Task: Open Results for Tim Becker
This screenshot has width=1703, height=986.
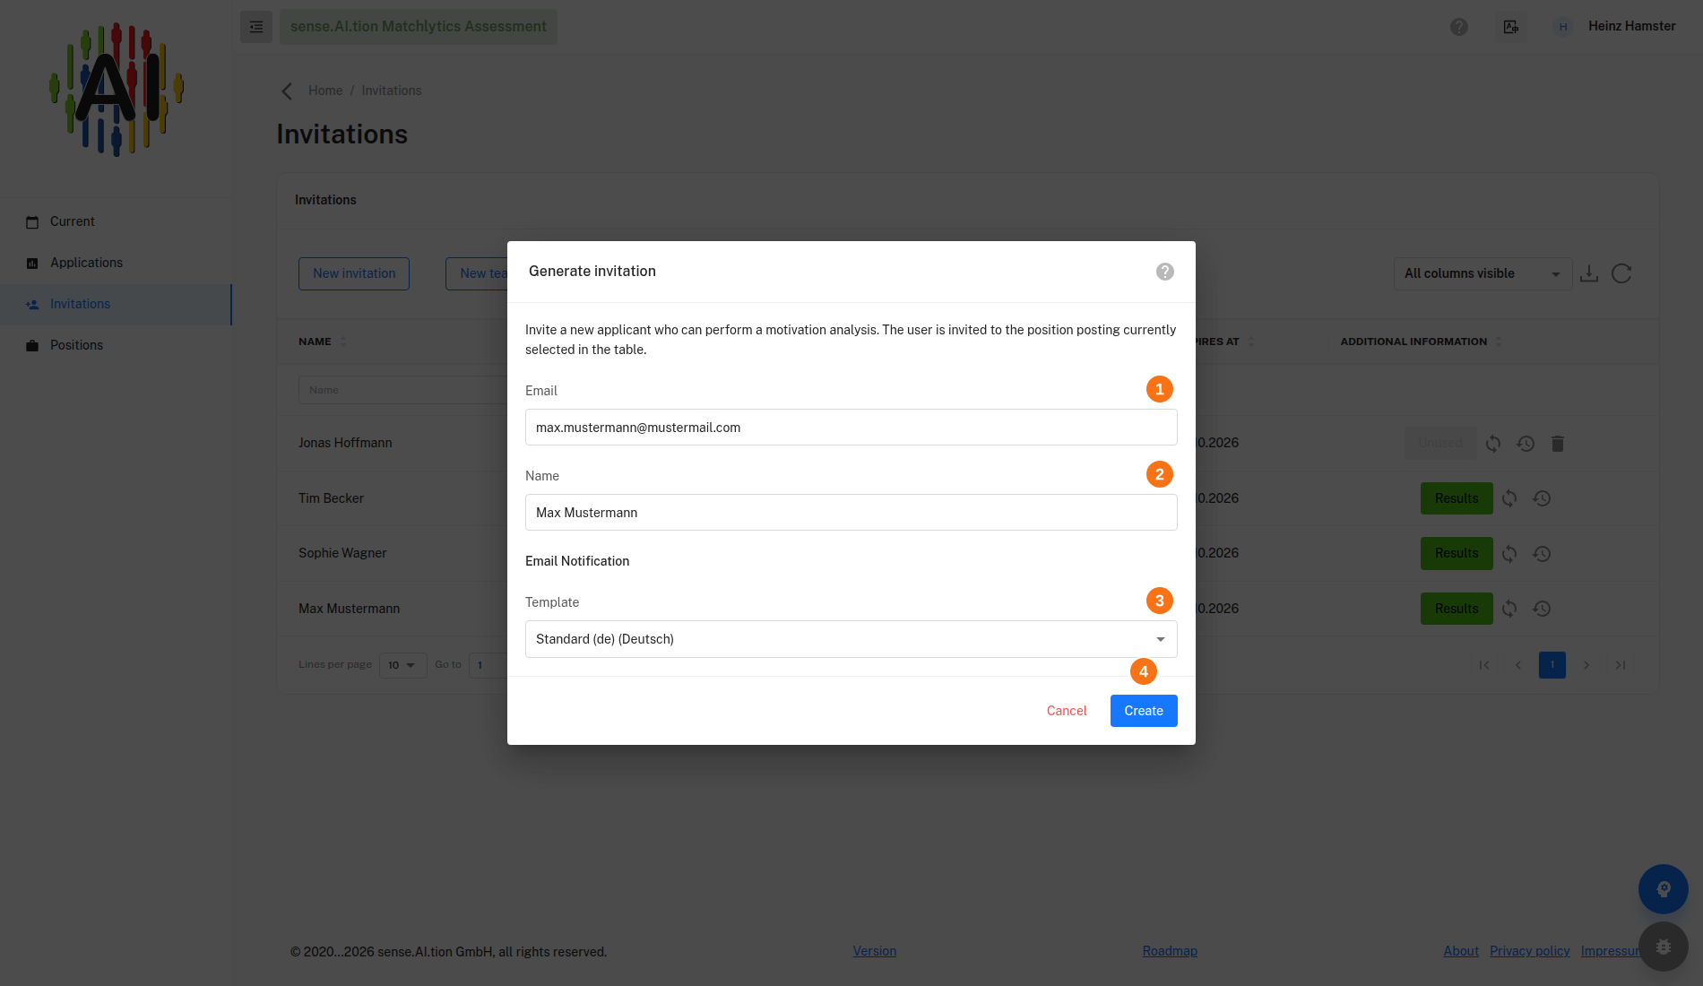Action: tap(1457, 498)
